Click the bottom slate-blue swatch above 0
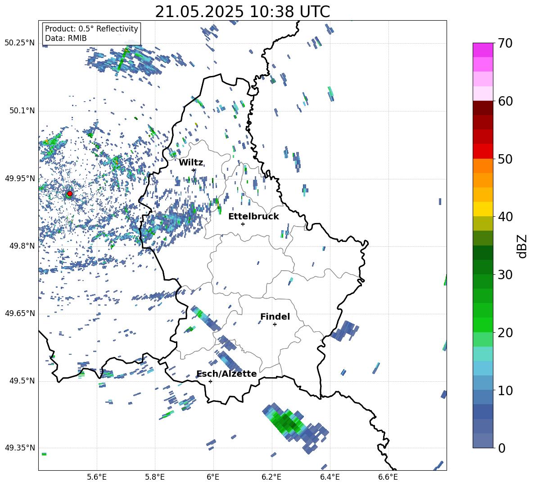 (x=483, y=441)
